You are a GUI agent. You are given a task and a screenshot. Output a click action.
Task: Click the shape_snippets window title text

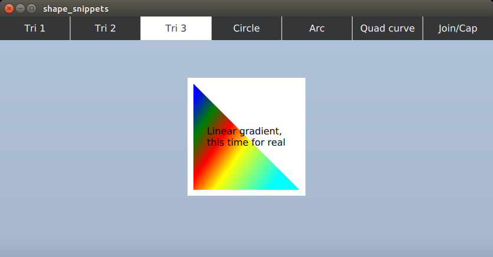[x=75, y=9]
